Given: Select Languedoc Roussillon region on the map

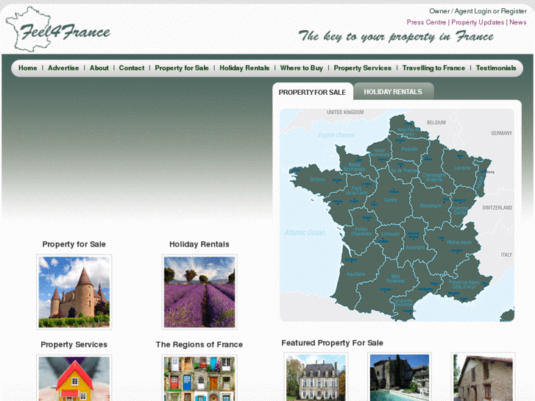Looking at the screenshot, I should point(403,303).
